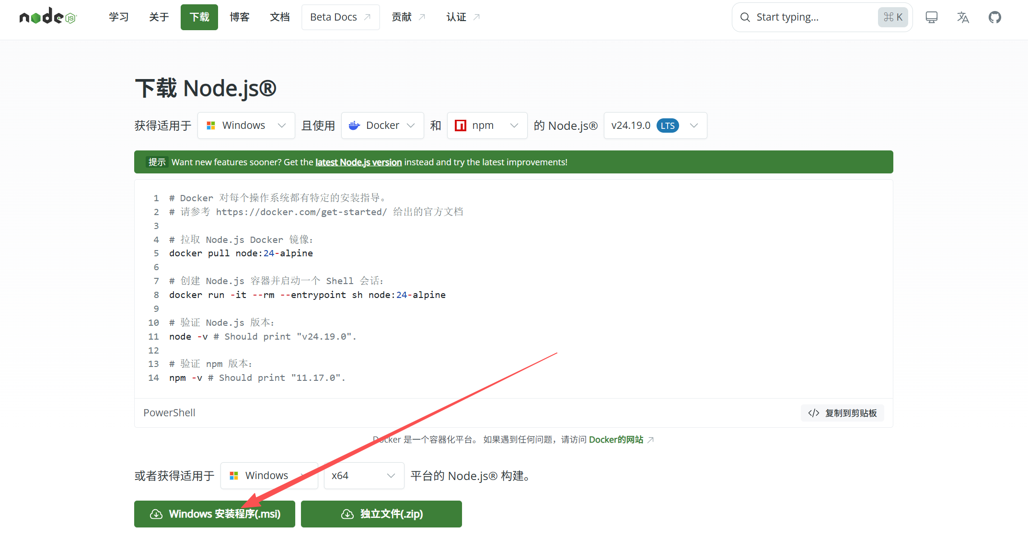This screenshot has width=1028, height=549.
Task: Click the 下载 Node.js® heading
Action: pos(206,89)
